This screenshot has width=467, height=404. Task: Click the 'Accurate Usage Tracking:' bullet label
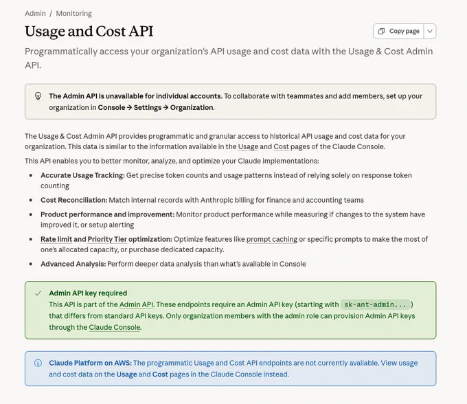[82, 175]
